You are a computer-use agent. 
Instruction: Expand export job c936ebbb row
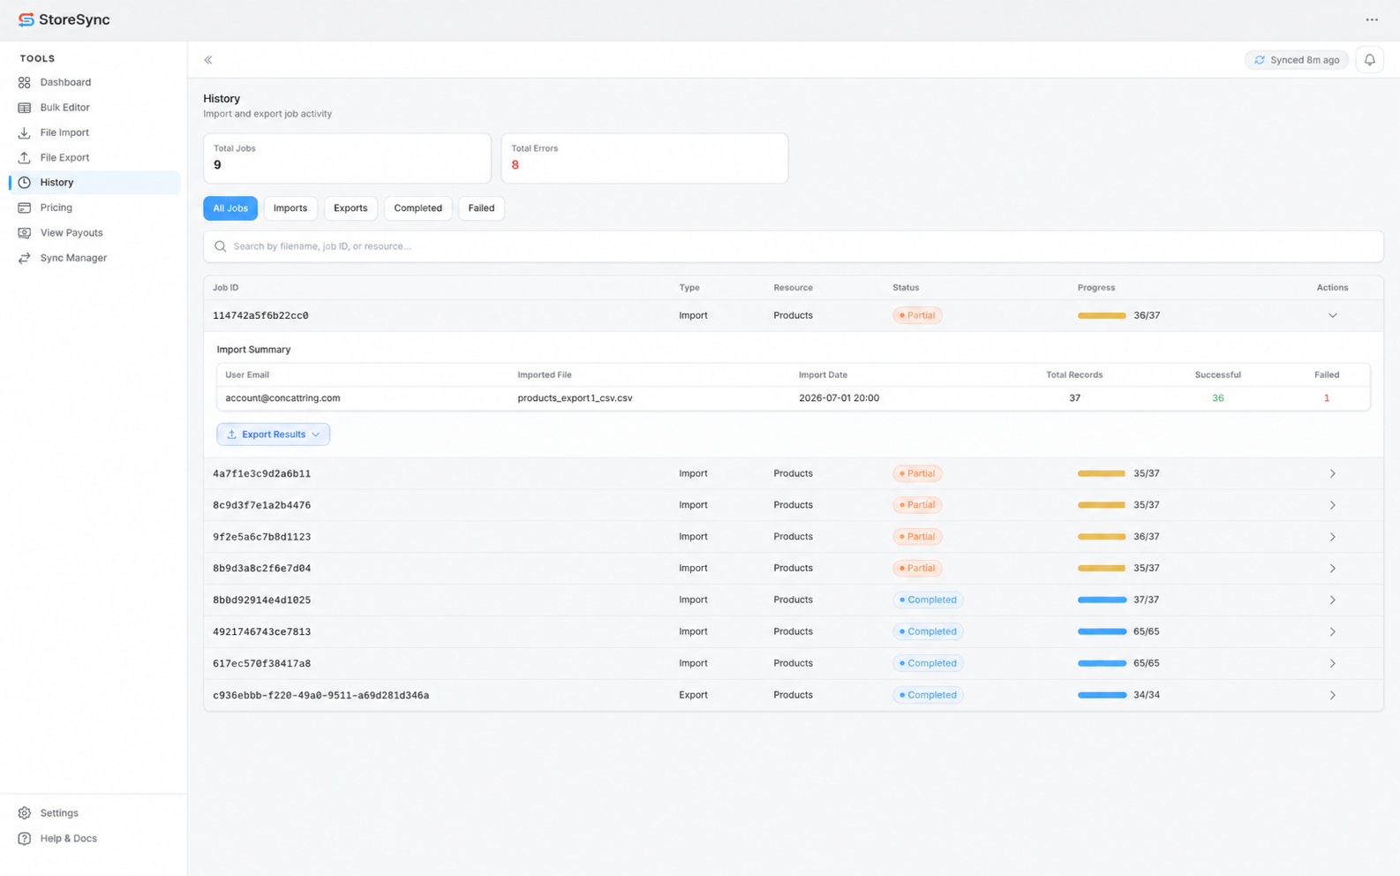coord(1333,695)
